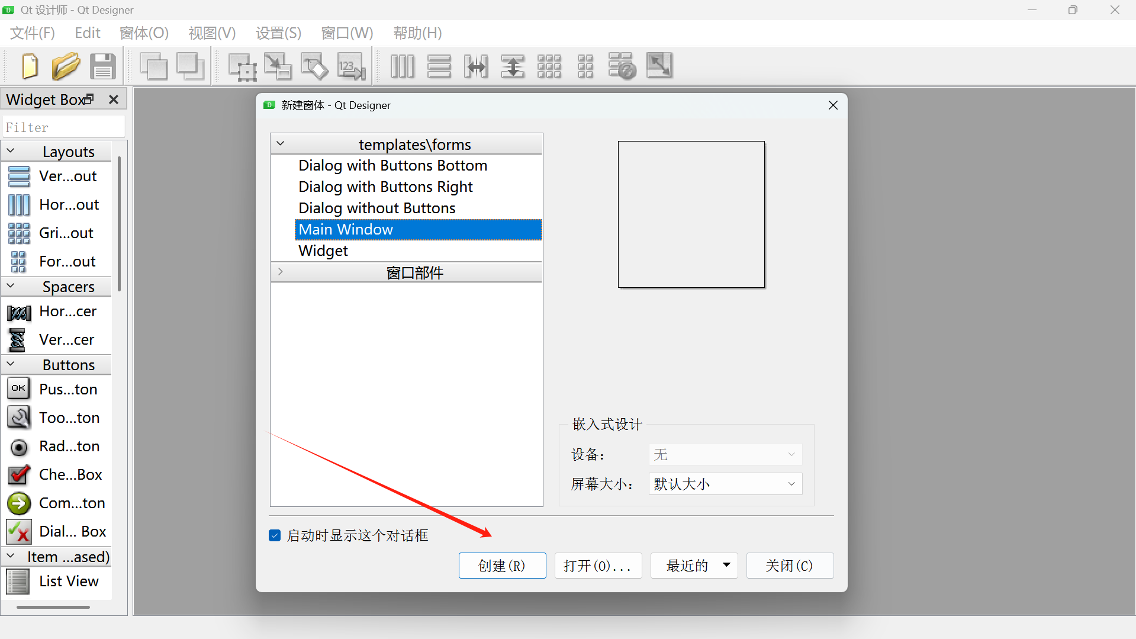Click the 创建(R) create button

click(x=502, y=566)
